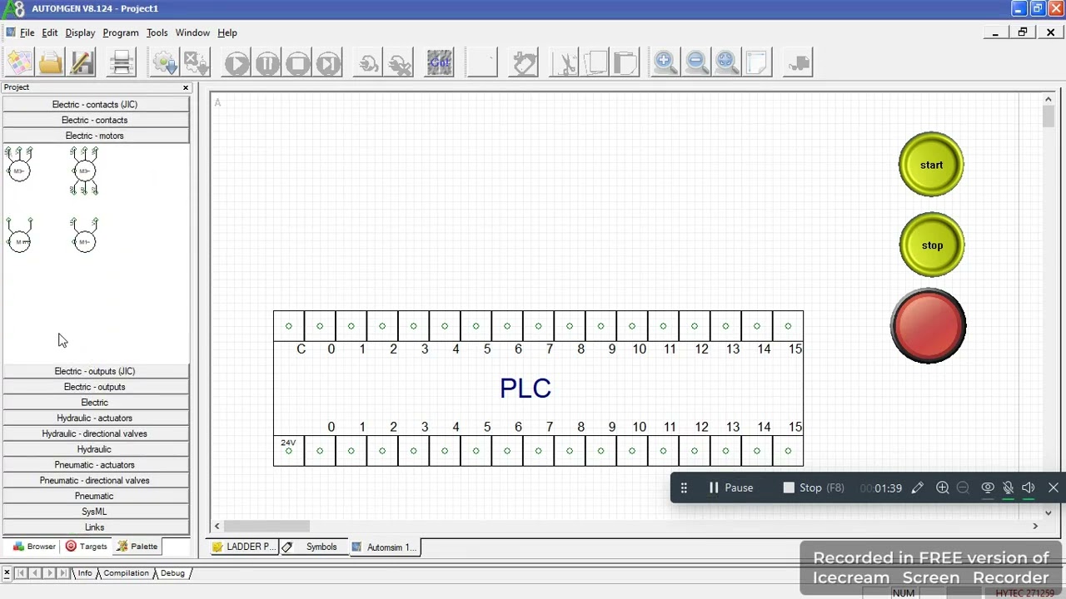Image resolution: width=1066 pixels, height=599 pixels.
Task: Expand Electric - contacts (JIC) palette section
Action: 95,105
